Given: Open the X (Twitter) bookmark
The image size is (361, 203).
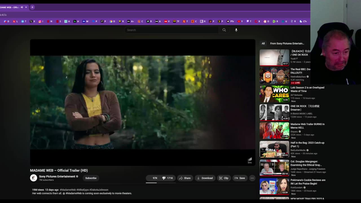Looking at the screenshot, I should (32, 21).
